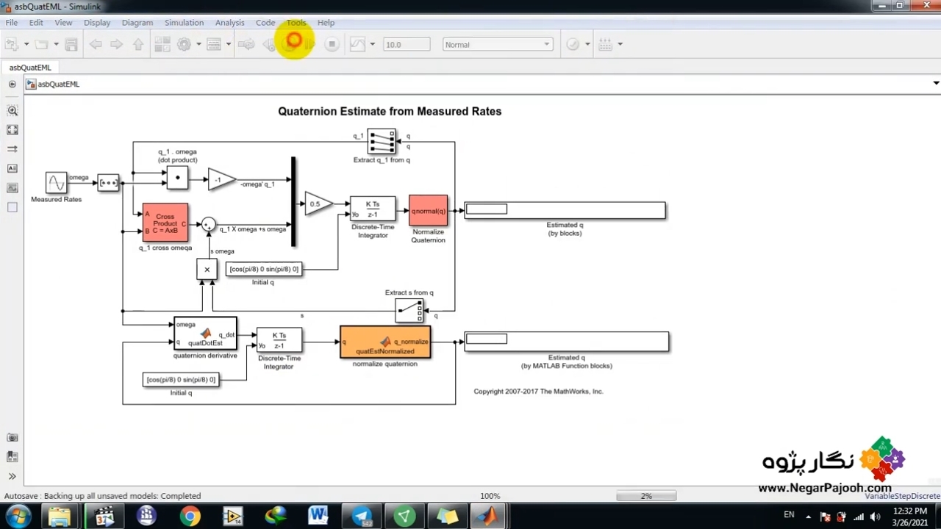Click the Up to Parent arrow icon

pos(137,45)
